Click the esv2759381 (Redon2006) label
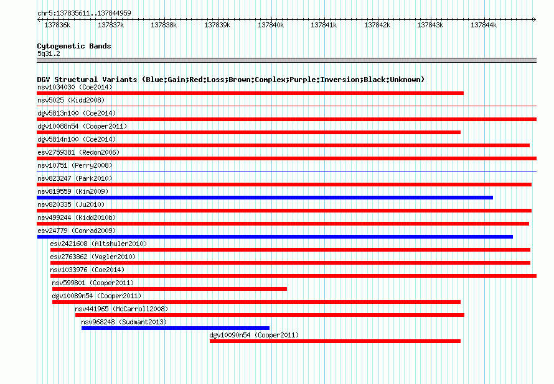The height and width of the screenshot is (384, 554). 78,152
